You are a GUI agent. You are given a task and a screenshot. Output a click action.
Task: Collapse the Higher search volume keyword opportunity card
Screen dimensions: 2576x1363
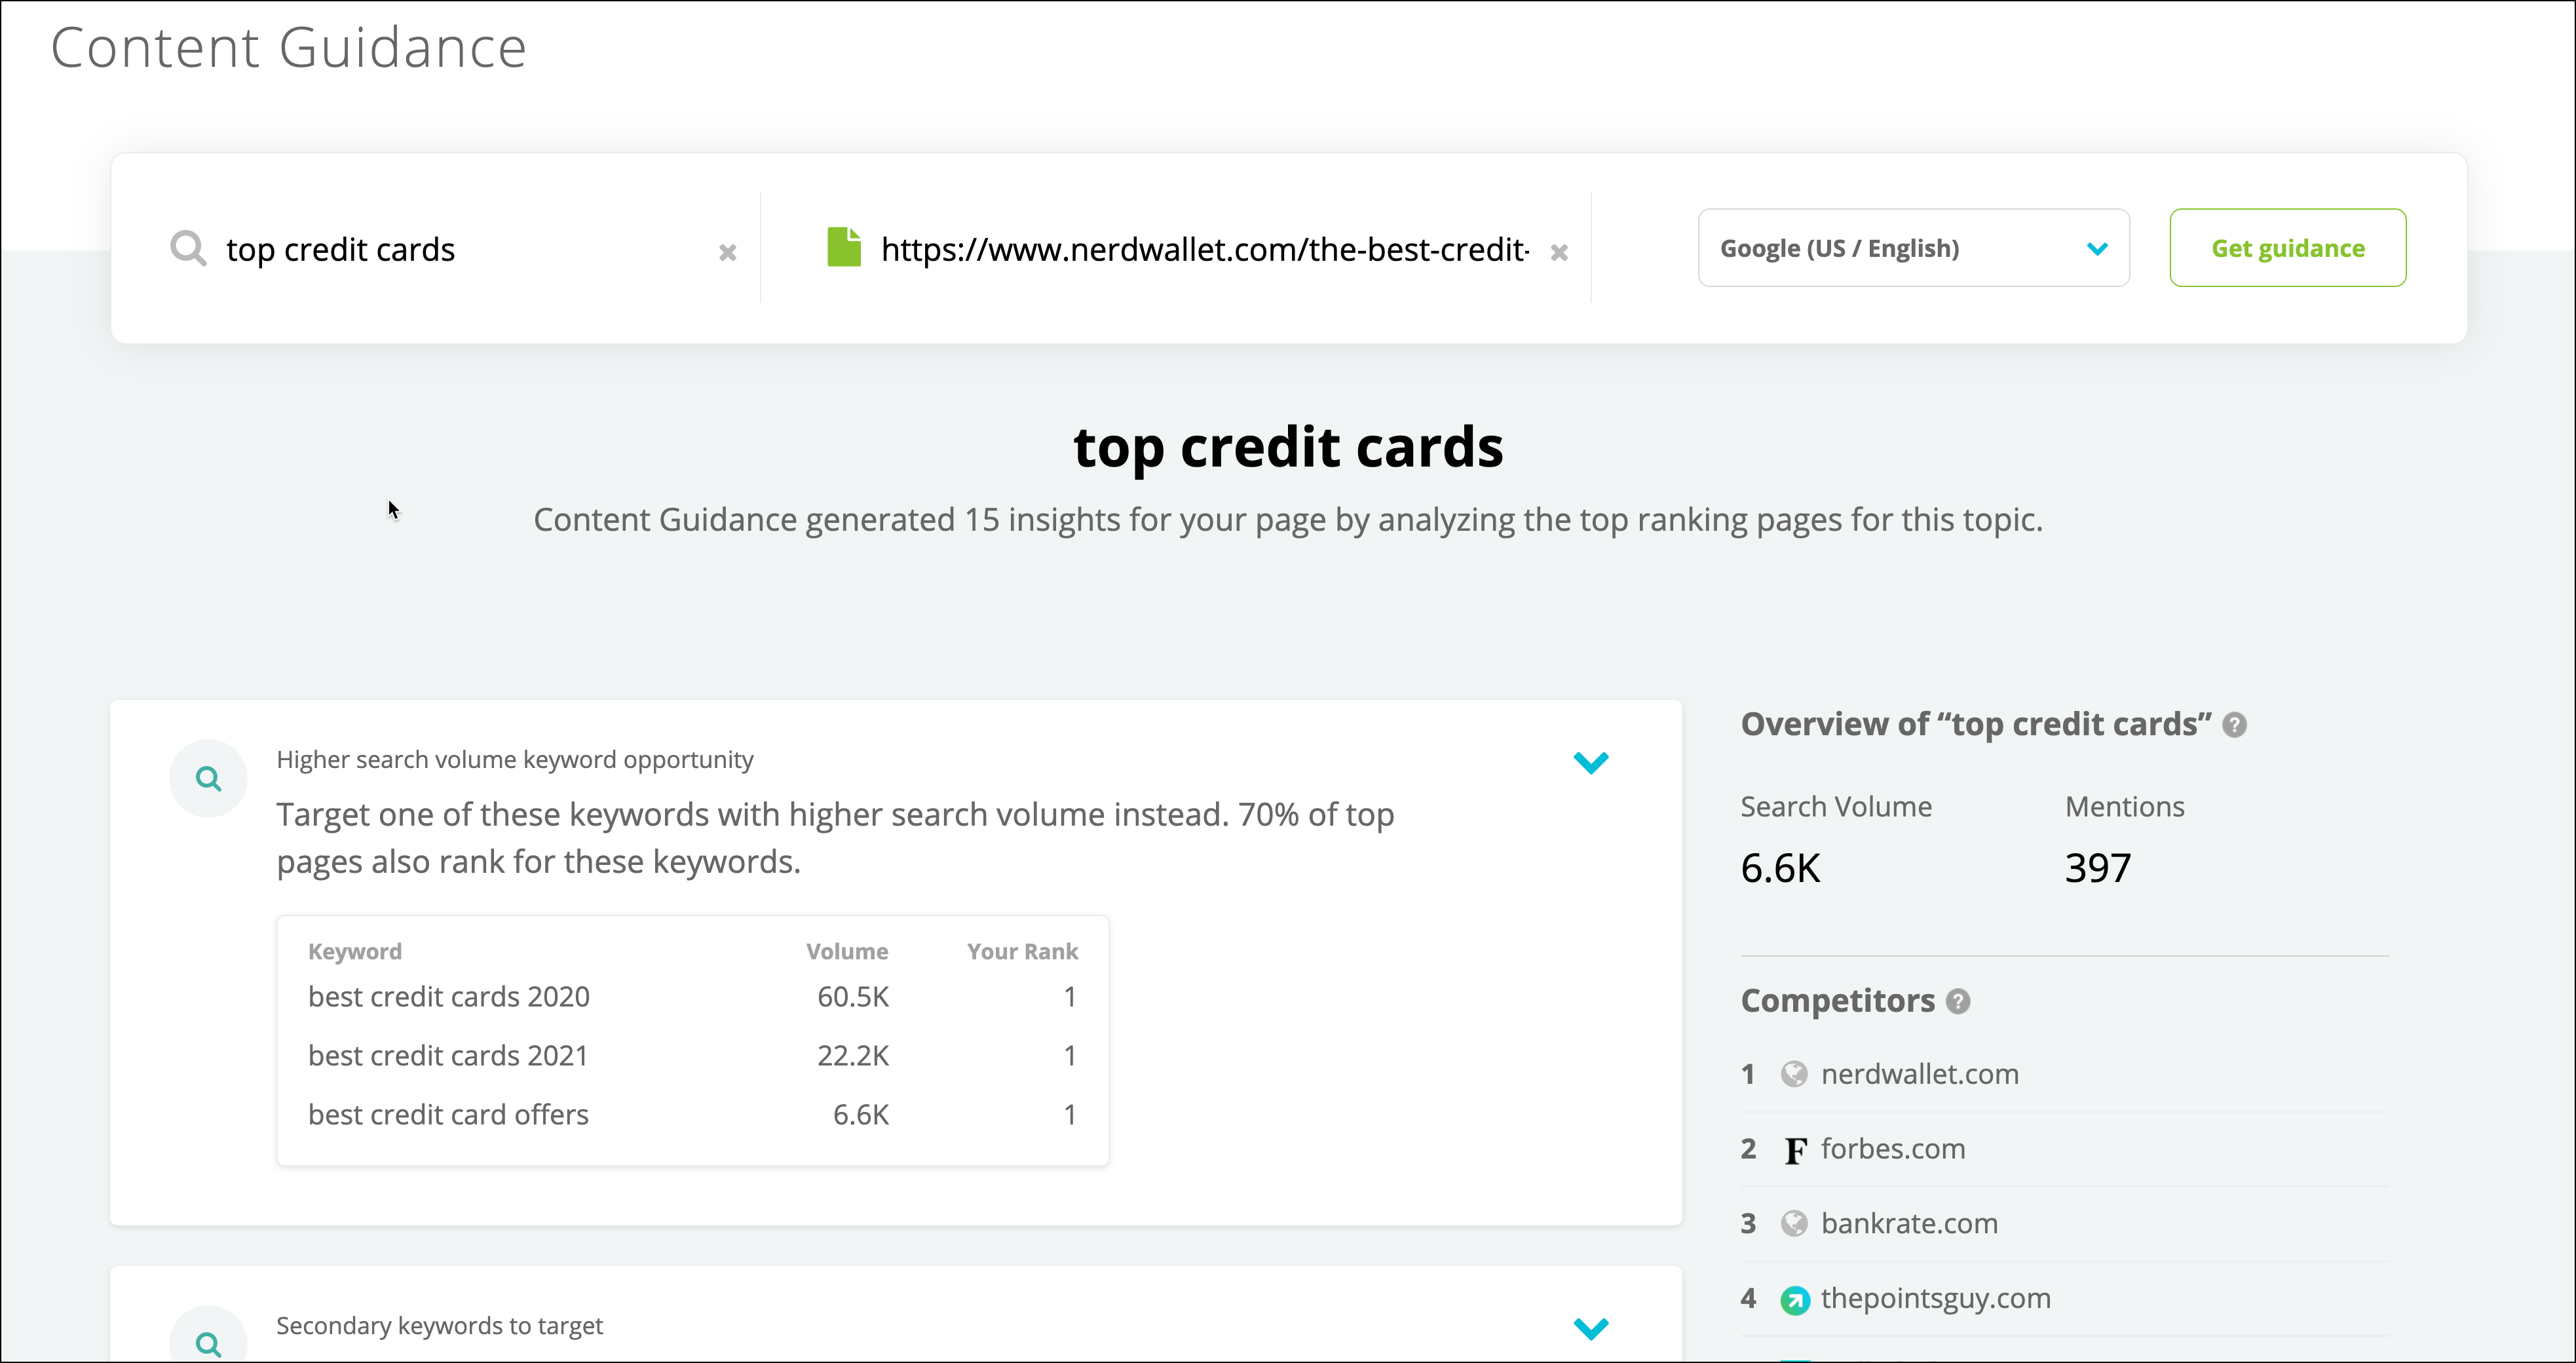[1590, 763]
